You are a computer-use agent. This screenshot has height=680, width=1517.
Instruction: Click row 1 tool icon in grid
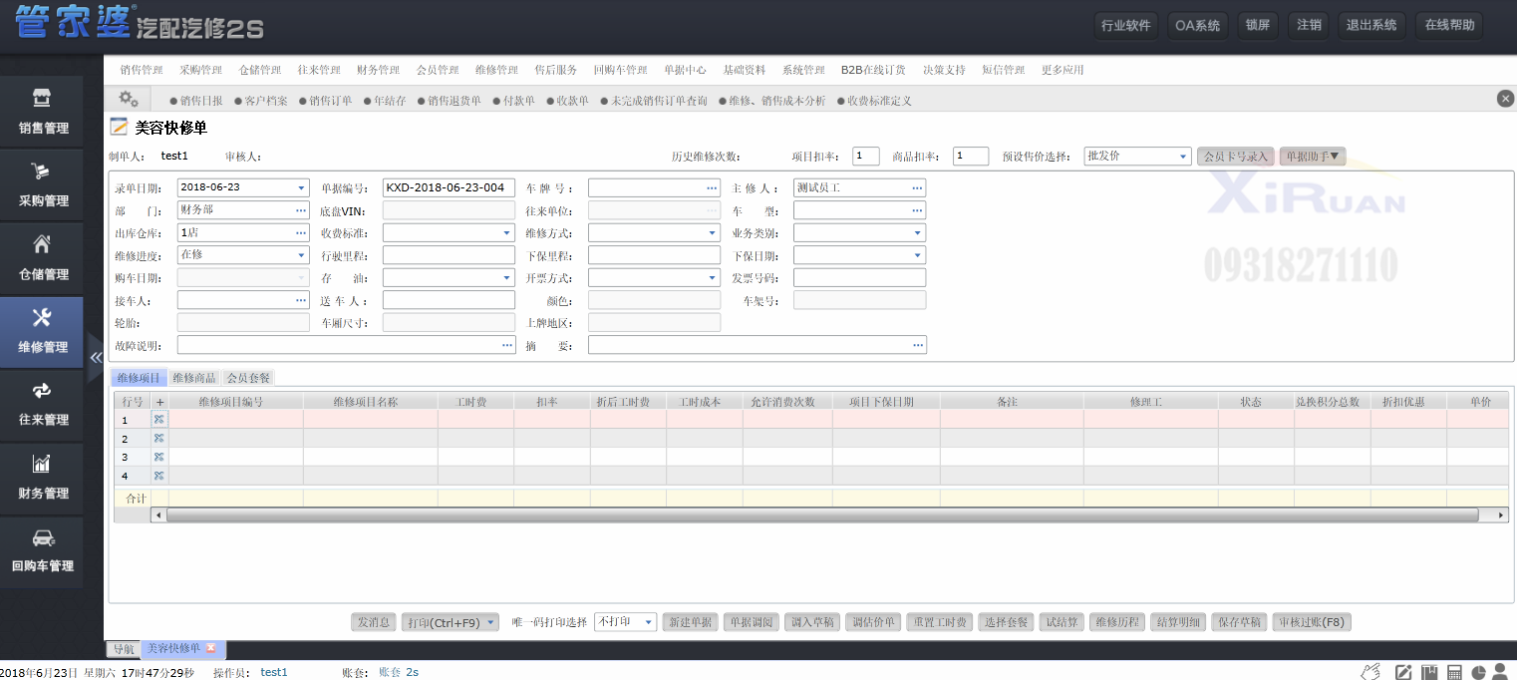[159, 420]
